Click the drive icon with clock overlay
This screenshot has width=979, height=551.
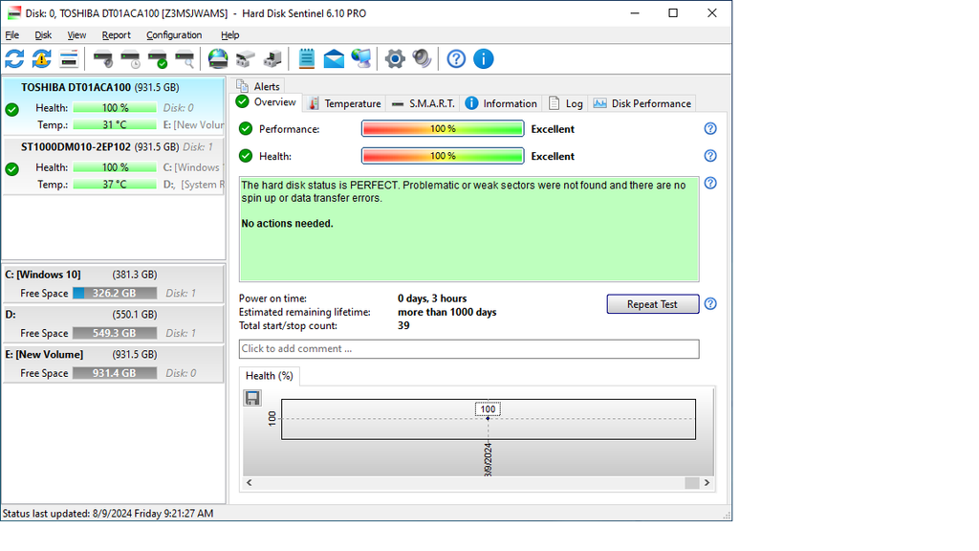(x=130, y=59)
